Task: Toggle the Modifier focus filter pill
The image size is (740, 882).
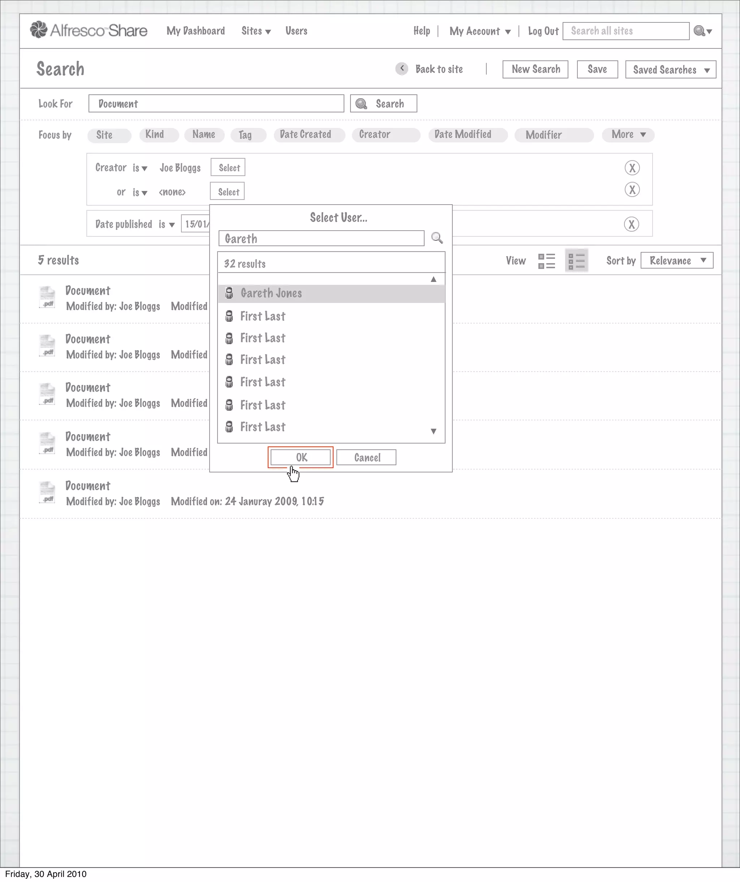Action: pyautogui.click(x=553, y=135)
